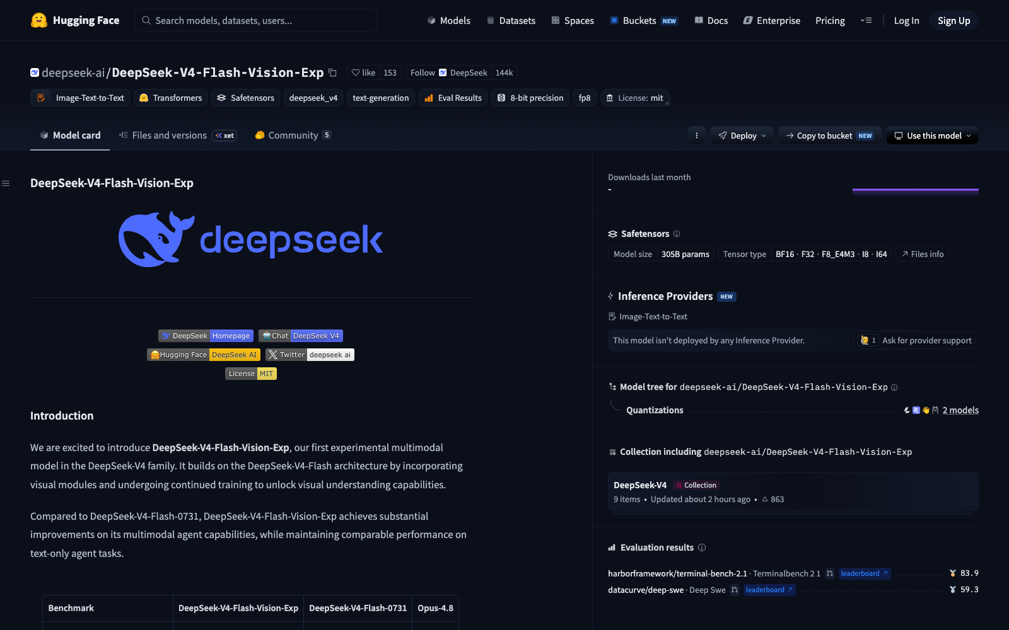The width and height of the screenshot is (1009, 630).
Task: Click the Hugging Face logo
Action: click(75, 20)
